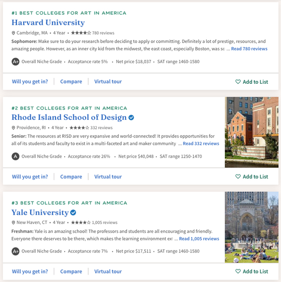The image size is (281, 282).
Task: Open Virtual tour for Yale University
Action: coord(108,271)
